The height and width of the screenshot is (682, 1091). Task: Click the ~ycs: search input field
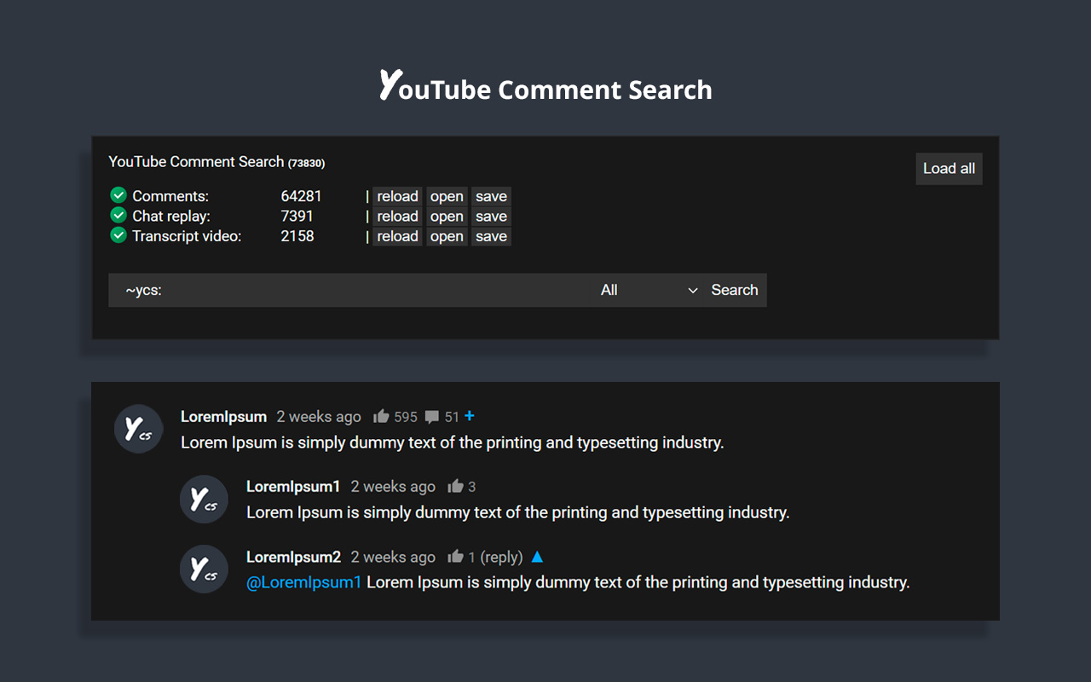point(349,290)
